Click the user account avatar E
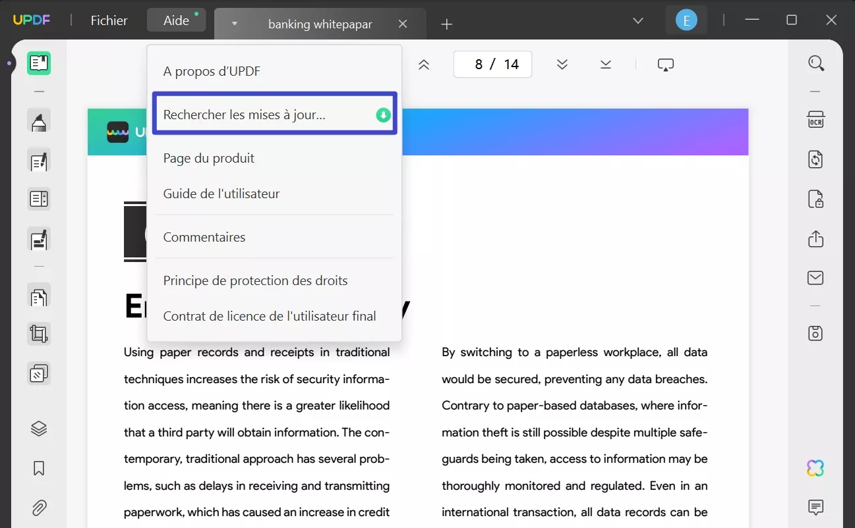The width and height of the screenshot is (855, 528). pyautogui.click(x=686, y=20)
